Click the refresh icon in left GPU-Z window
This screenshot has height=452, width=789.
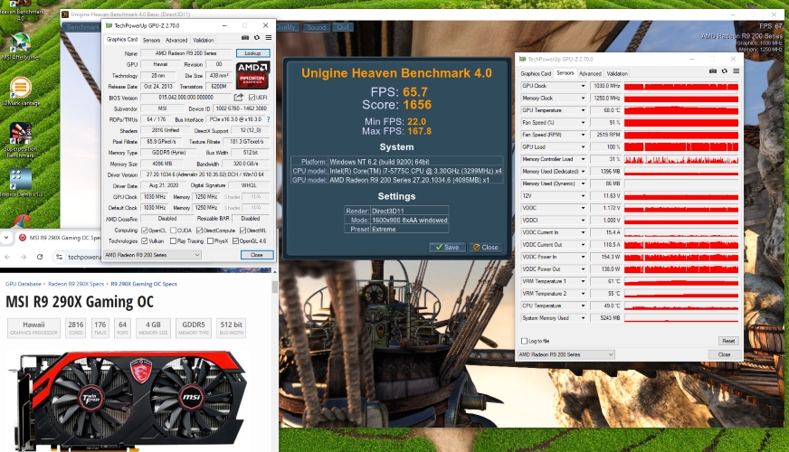tap(257, 38)
